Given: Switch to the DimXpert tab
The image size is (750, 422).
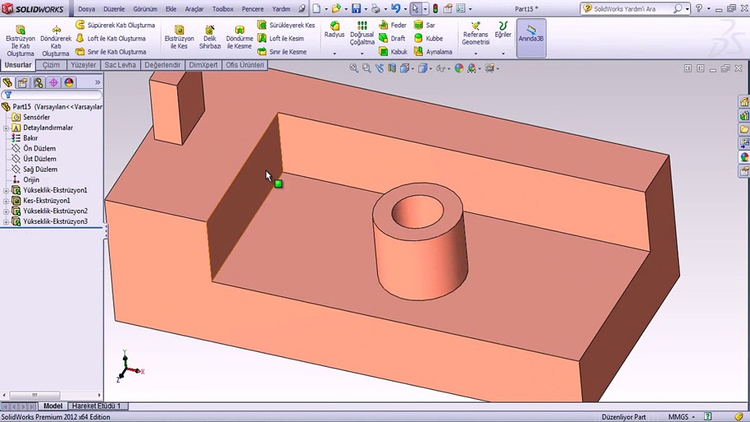Looking at the screenshot, I should tap(203, 65).
